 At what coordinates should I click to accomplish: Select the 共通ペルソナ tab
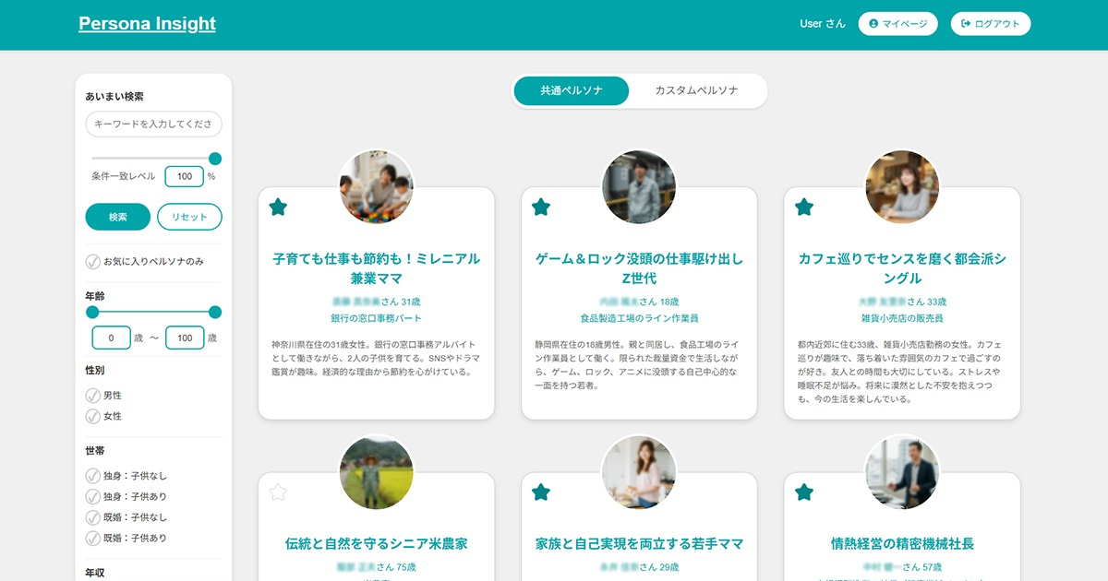click(x=572, y=91)
